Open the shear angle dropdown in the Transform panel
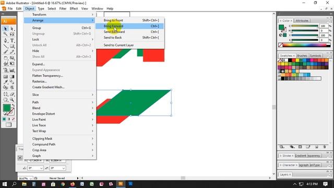 click(64, 168)
